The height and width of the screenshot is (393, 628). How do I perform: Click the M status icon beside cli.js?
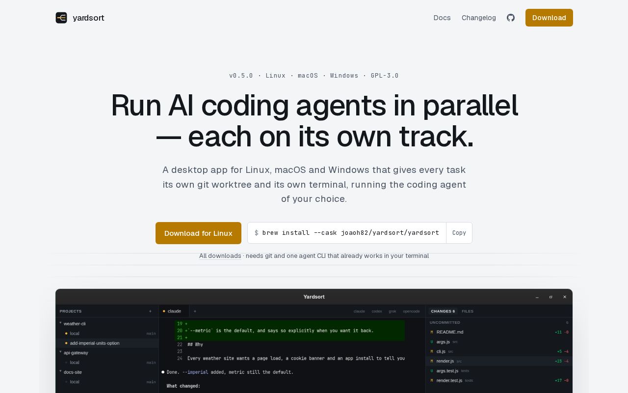click(x=432, y=351)
